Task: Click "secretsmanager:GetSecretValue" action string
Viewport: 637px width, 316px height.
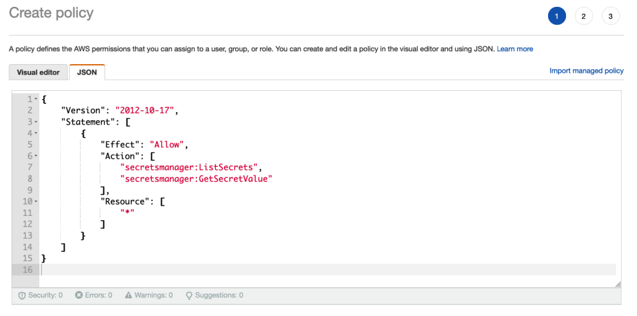Action: [196, 179]
